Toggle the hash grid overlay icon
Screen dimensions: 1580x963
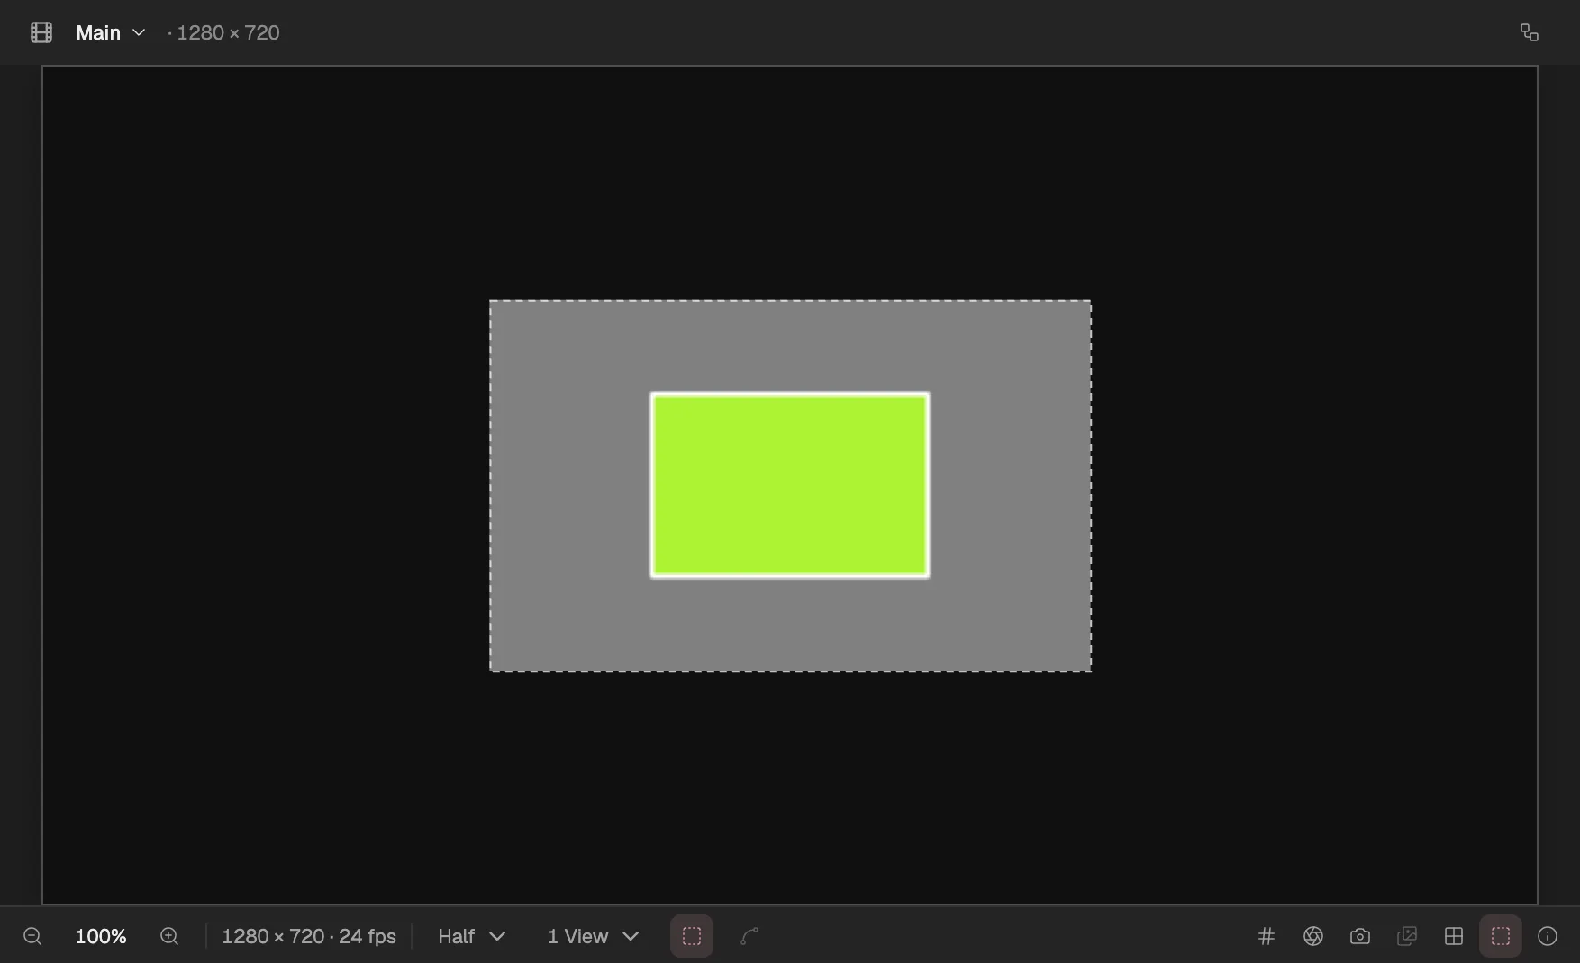(1267, 936)
